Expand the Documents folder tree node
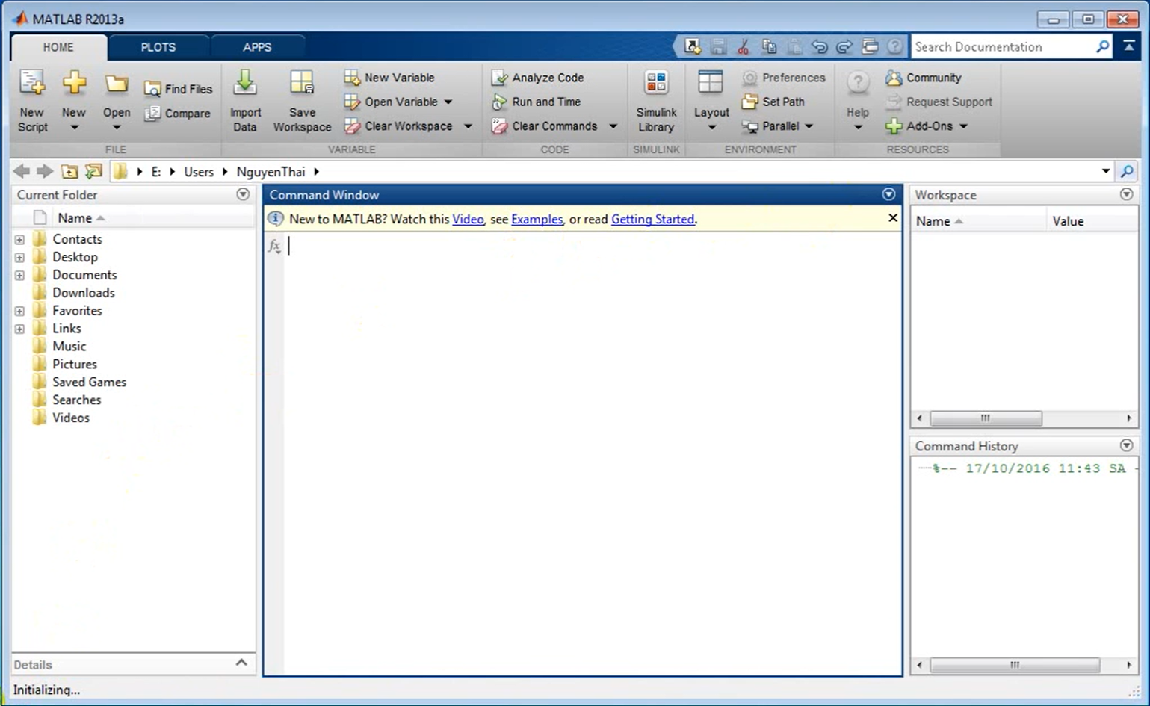This screenshot has height=706, width=1150. 19,275
